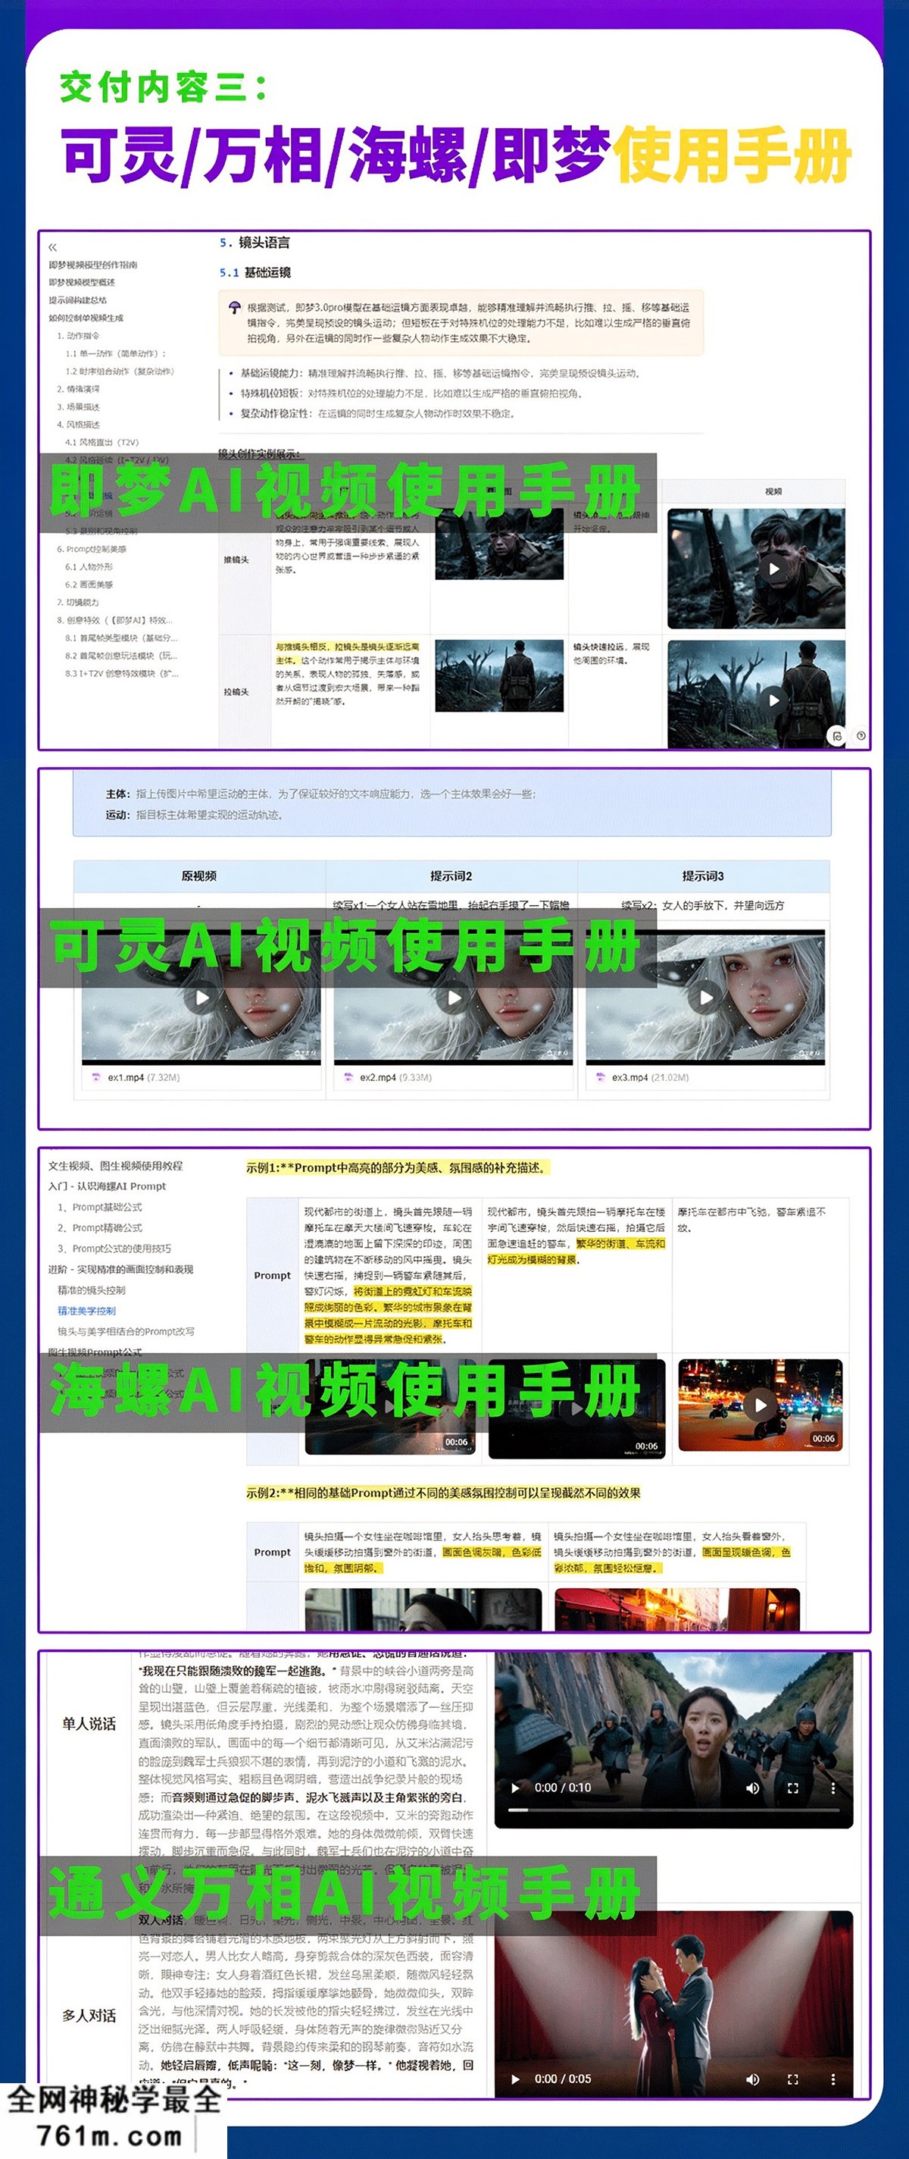Open the push-shot first-frame soldier thumbnail
This screenshot has width=909, height=2159.
coord(499,543)
